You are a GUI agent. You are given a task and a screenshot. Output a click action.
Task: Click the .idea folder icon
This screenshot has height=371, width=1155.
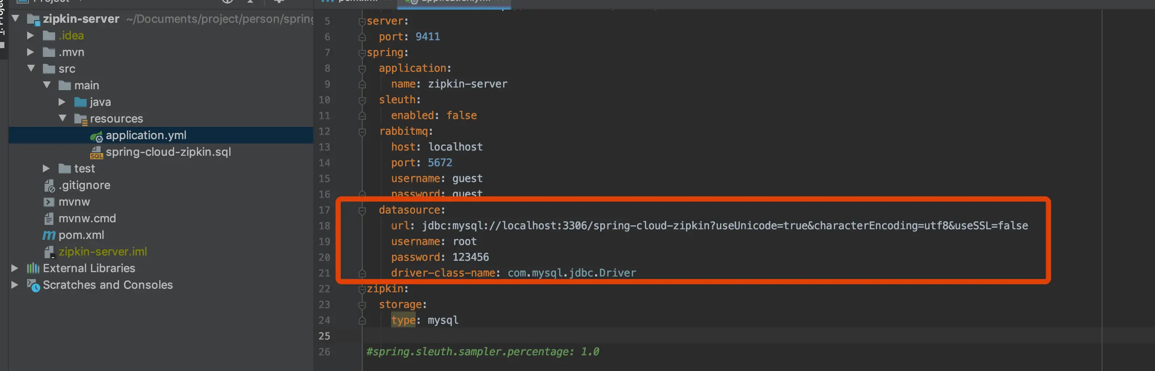49,35
